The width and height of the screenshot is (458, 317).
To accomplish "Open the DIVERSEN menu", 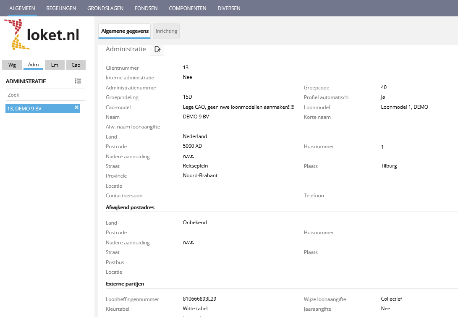I will click(229, 8).
